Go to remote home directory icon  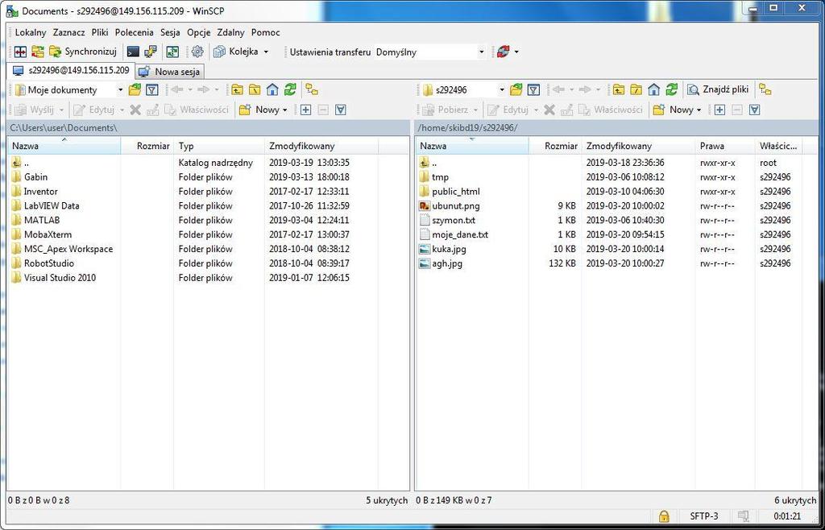pos(653,90)
